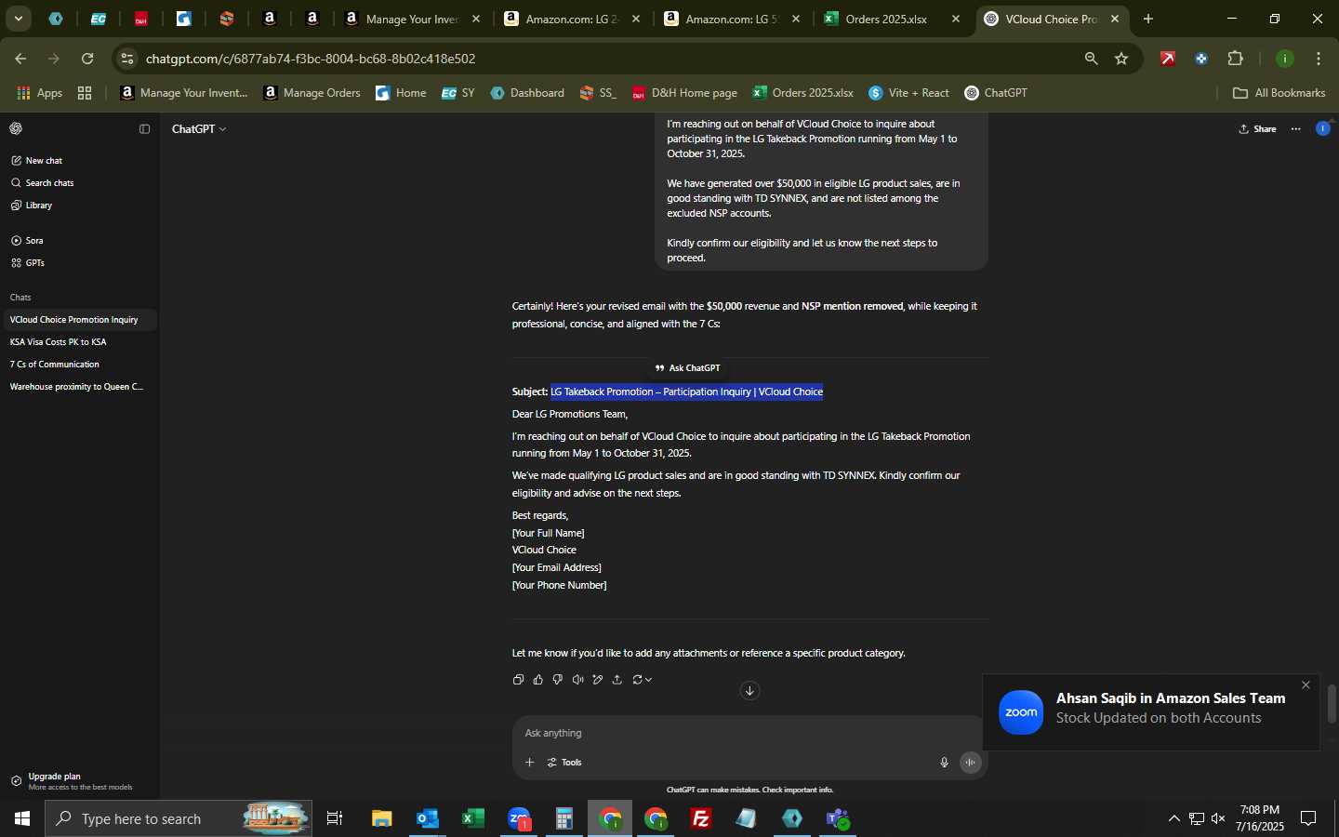Open Microsoft Teams from the taskbar

click(x=838, y=818)
